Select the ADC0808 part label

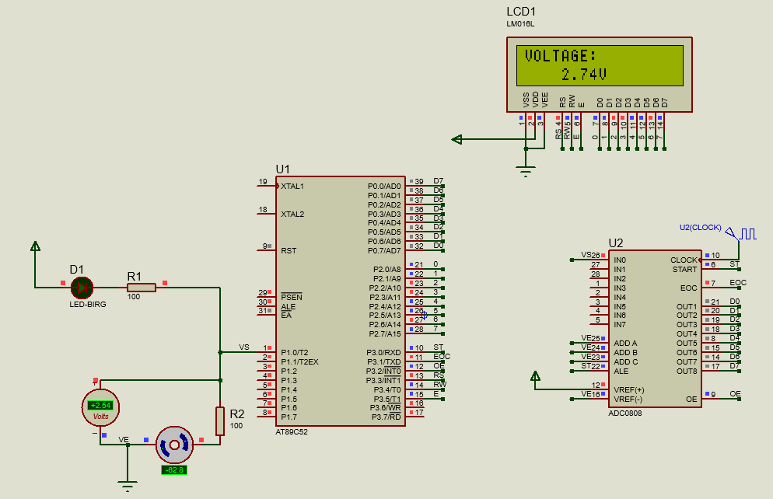(x=625, y=414)
